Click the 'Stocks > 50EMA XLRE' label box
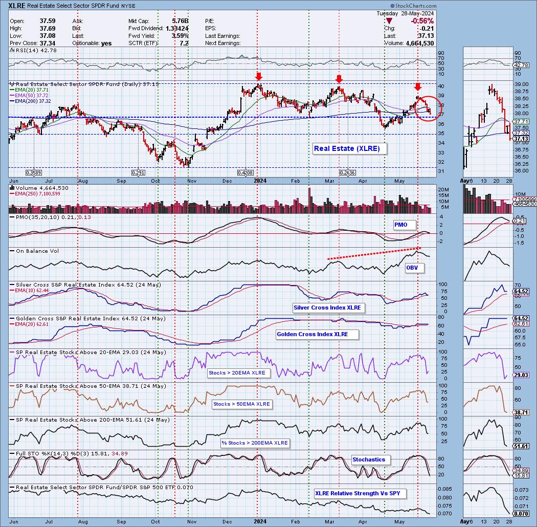 [x=241, y=404]
